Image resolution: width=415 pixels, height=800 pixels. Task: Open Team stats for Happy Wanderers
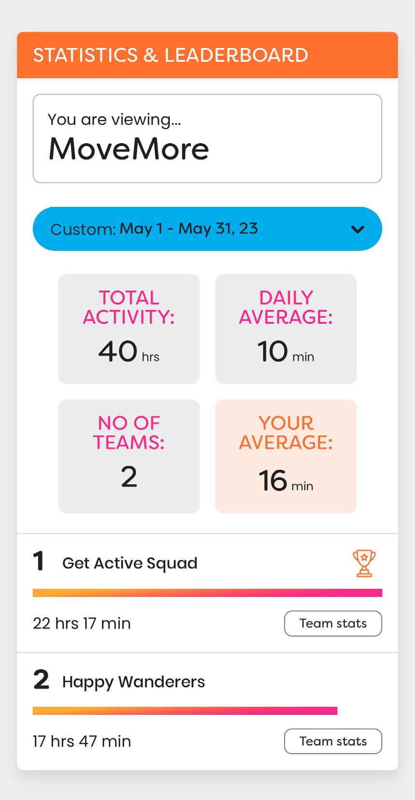[x=333, y=742]
